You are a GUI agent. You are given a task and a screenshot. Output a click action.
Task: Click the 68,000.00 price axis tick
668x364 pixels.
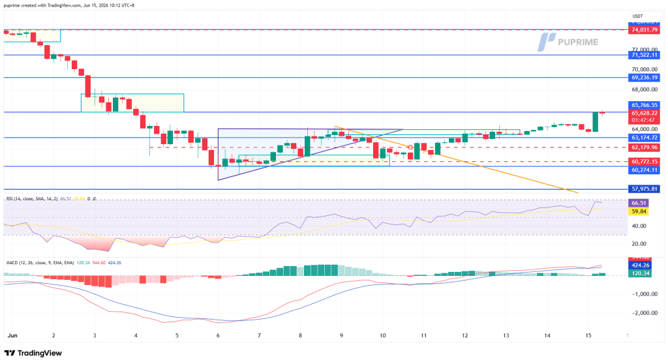point(644,89)
